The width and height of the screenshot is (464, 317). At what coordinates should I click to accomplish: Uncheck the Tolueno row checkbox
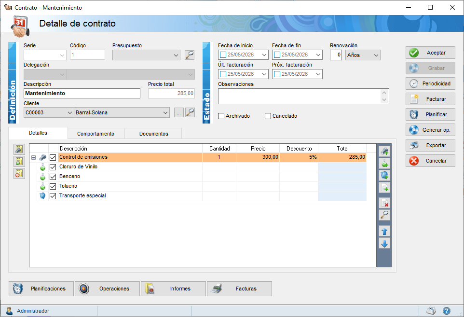point(53,186)
